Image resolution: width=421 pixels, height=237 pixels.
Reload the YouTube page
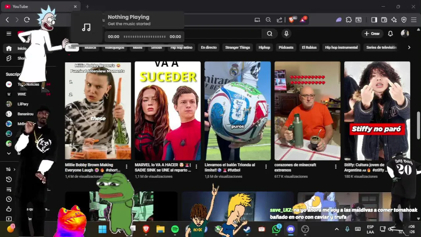[27, 20]
